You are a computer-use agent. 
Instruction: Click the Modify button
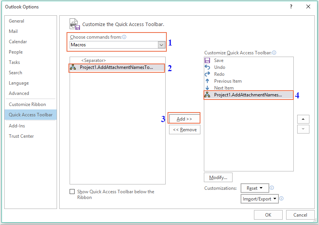click(x=218, y=177)
